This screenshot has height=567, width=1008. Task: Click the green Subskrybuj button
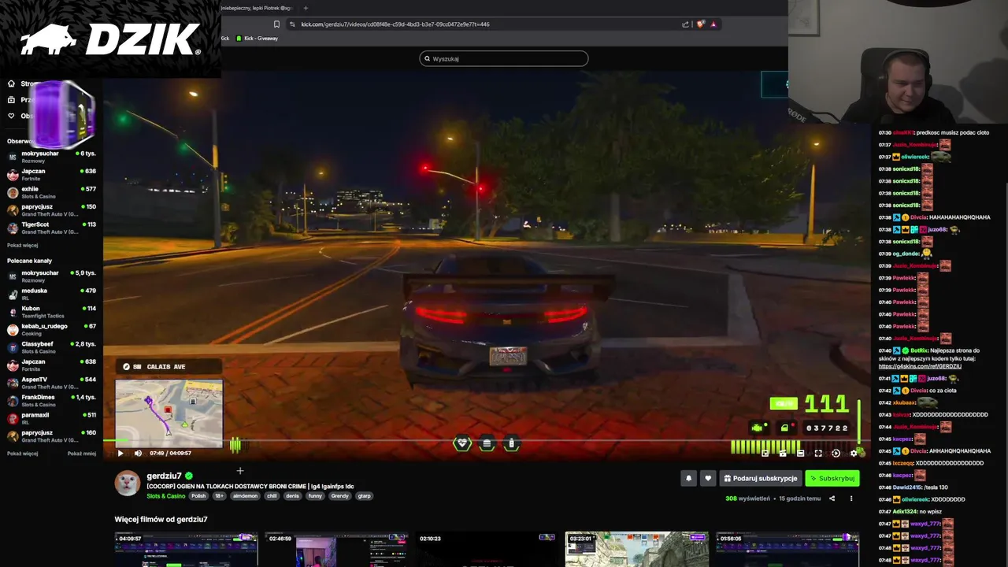pos(832,478)
